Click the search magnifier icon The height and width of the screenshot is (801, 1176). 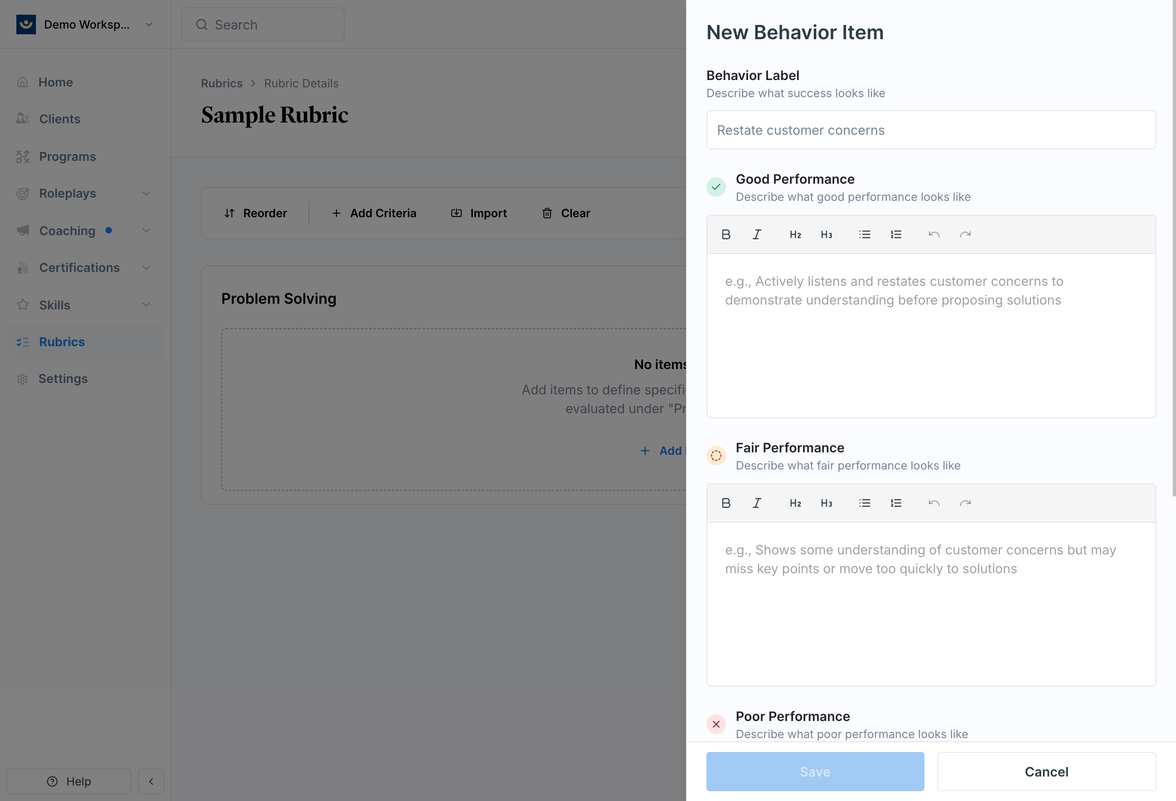(x=201, y=25)
